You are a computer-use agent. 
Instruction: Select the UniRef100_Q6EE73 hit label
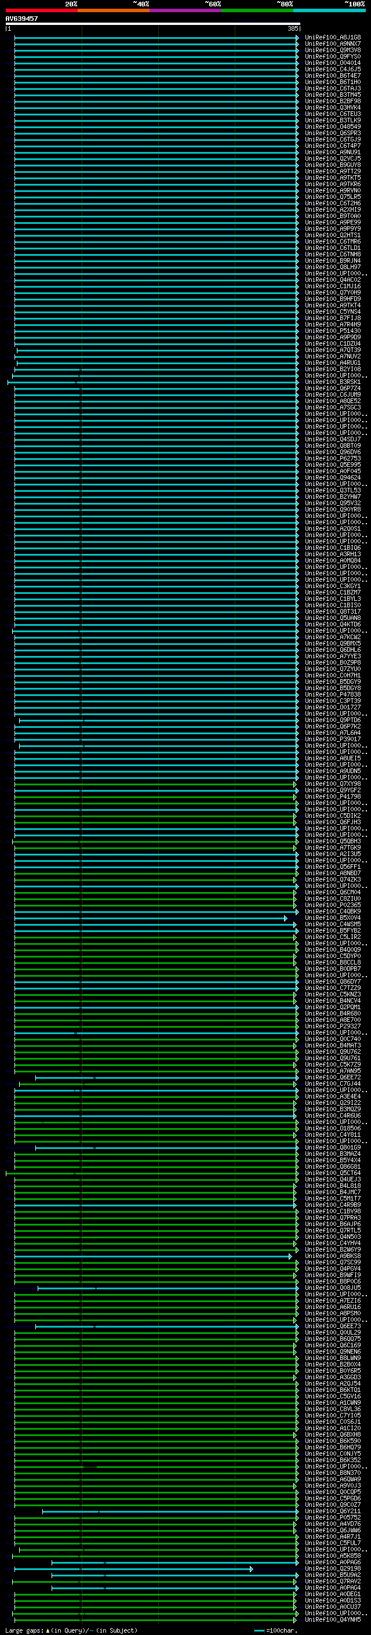pyautogui.click(x=333, y=1326)
